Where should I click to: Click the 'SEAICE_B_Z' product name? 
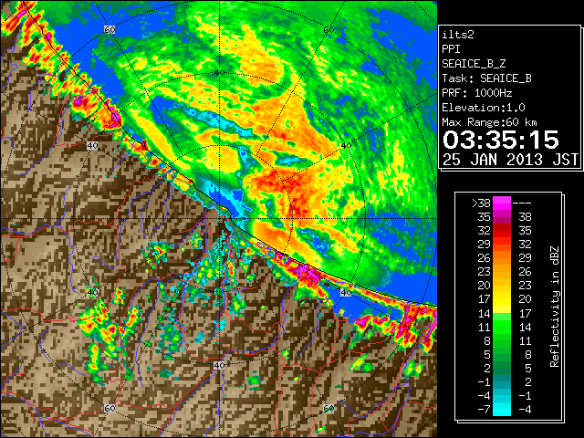point(474,64)
